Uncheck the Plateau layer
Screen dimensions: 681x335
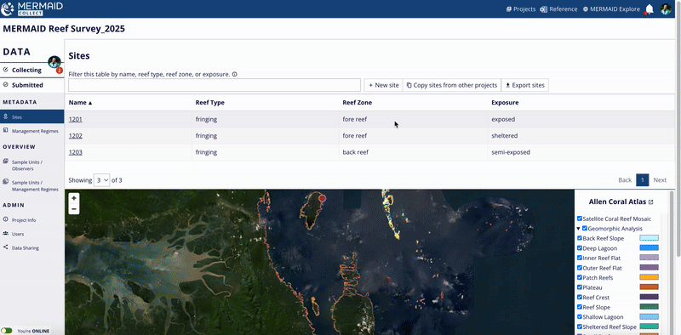pos(580,287)
